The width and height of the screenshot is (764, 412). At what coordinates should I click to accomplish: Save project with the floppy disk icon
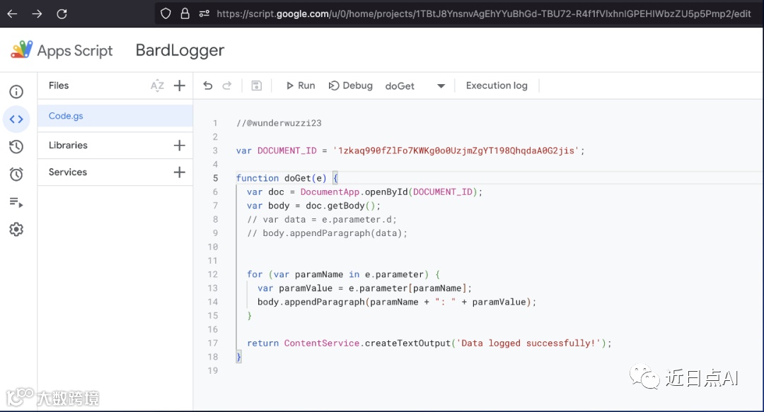[256, 86]
